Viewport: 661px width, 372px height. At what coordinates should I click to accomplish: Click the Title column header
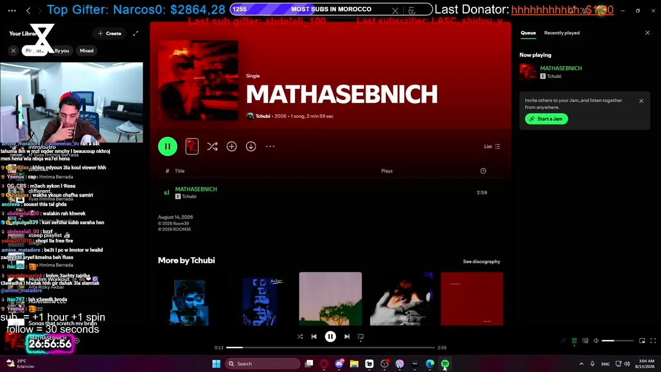(x=180, y=171)
